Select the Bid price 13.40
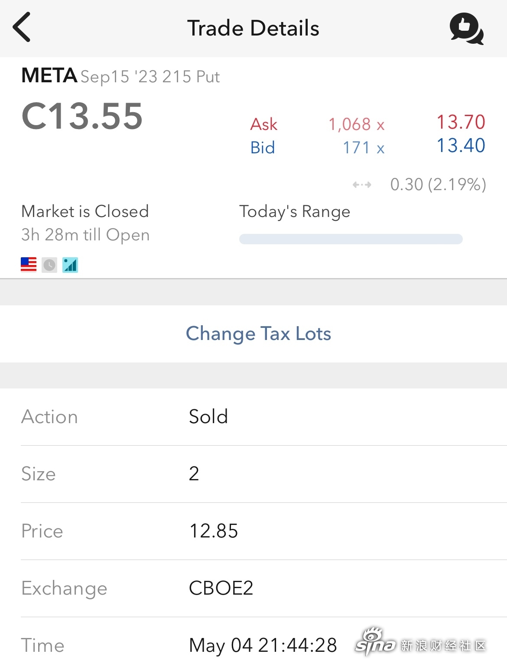The height and width of the screenshot is (670, 507). pos(461,146)
